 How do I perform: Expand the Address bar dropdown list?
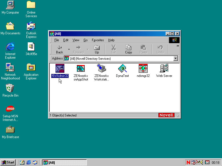coord(176,58)
